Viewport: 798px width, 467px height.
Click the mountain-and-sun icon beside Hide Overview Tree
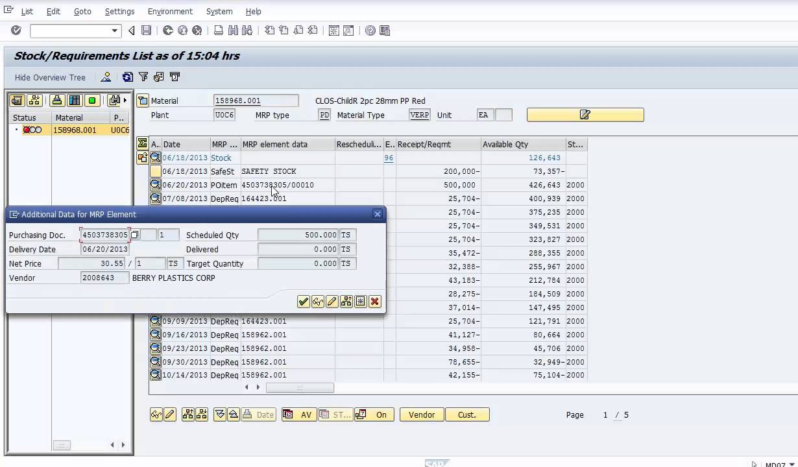tap(106, 77)
